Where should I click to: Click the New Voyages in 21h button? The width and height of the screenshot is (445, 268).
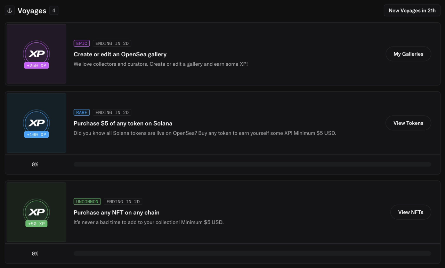click(412, 10)
